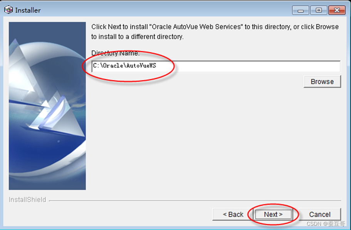Click the Directory Name label
351x230 pixels.
click(115, 53)
